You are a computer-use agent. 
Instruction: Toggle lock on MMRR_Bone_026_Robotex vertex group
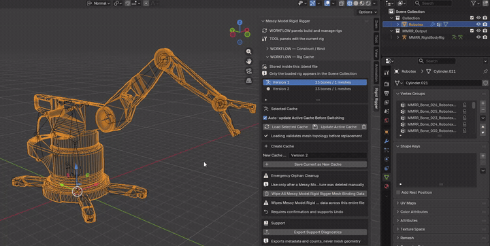coord(465,105)
